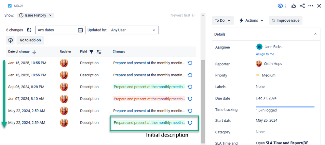
Task: Click the watchers eye icon
Action: [280, 6]
